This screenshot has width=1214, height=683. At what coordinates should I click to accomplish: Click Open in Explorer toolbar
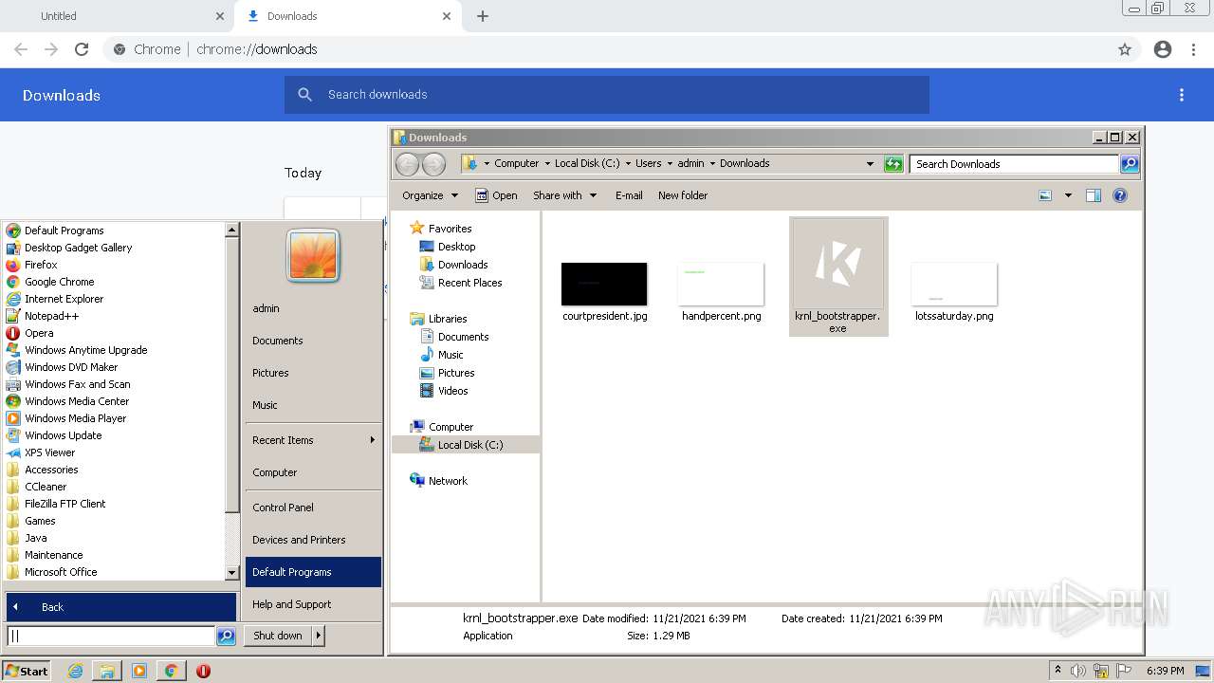click(x=496, y=195)
